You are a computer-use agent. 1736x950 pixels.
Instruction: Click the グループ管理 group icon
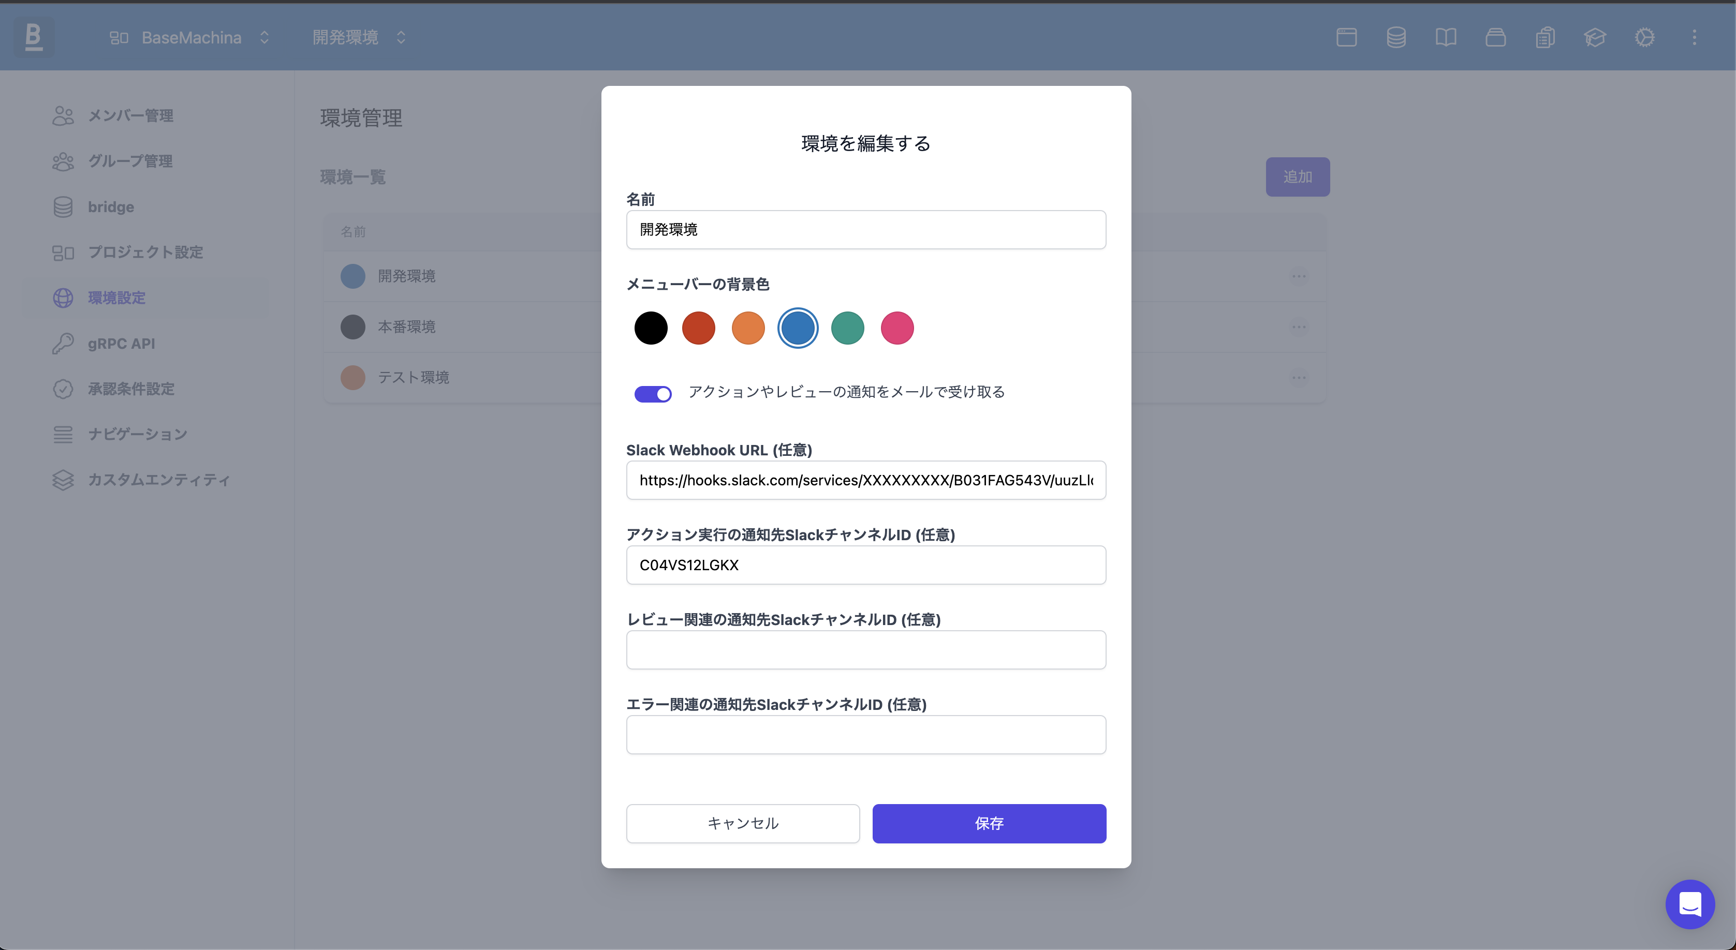[x=63, y=161]
